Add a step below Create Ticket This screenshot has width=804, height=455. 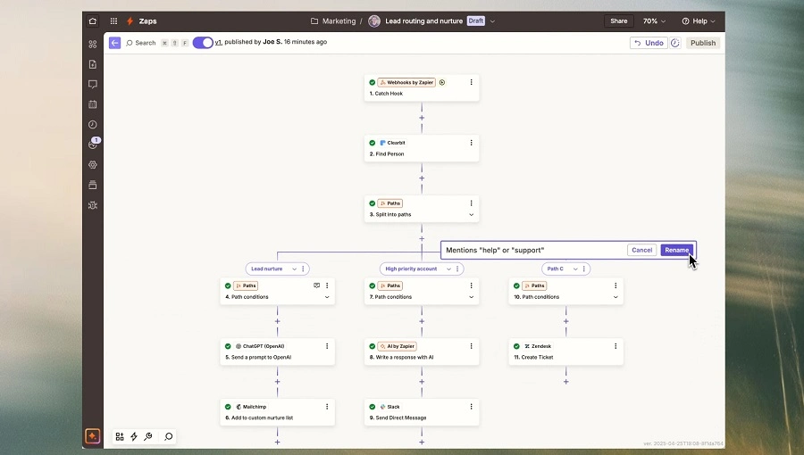566,382
